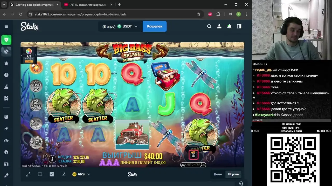Open recent games clock icon

tap(6, 75)
